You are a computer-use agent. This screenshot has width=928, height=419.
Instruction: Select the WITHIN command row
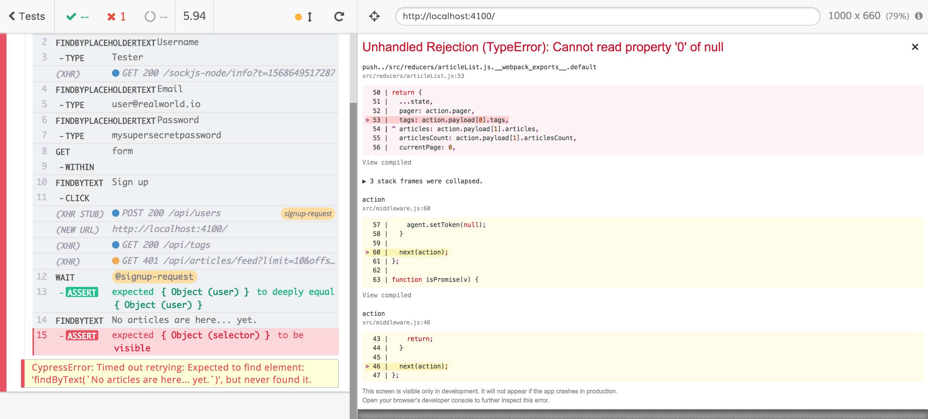click(186, 167)
